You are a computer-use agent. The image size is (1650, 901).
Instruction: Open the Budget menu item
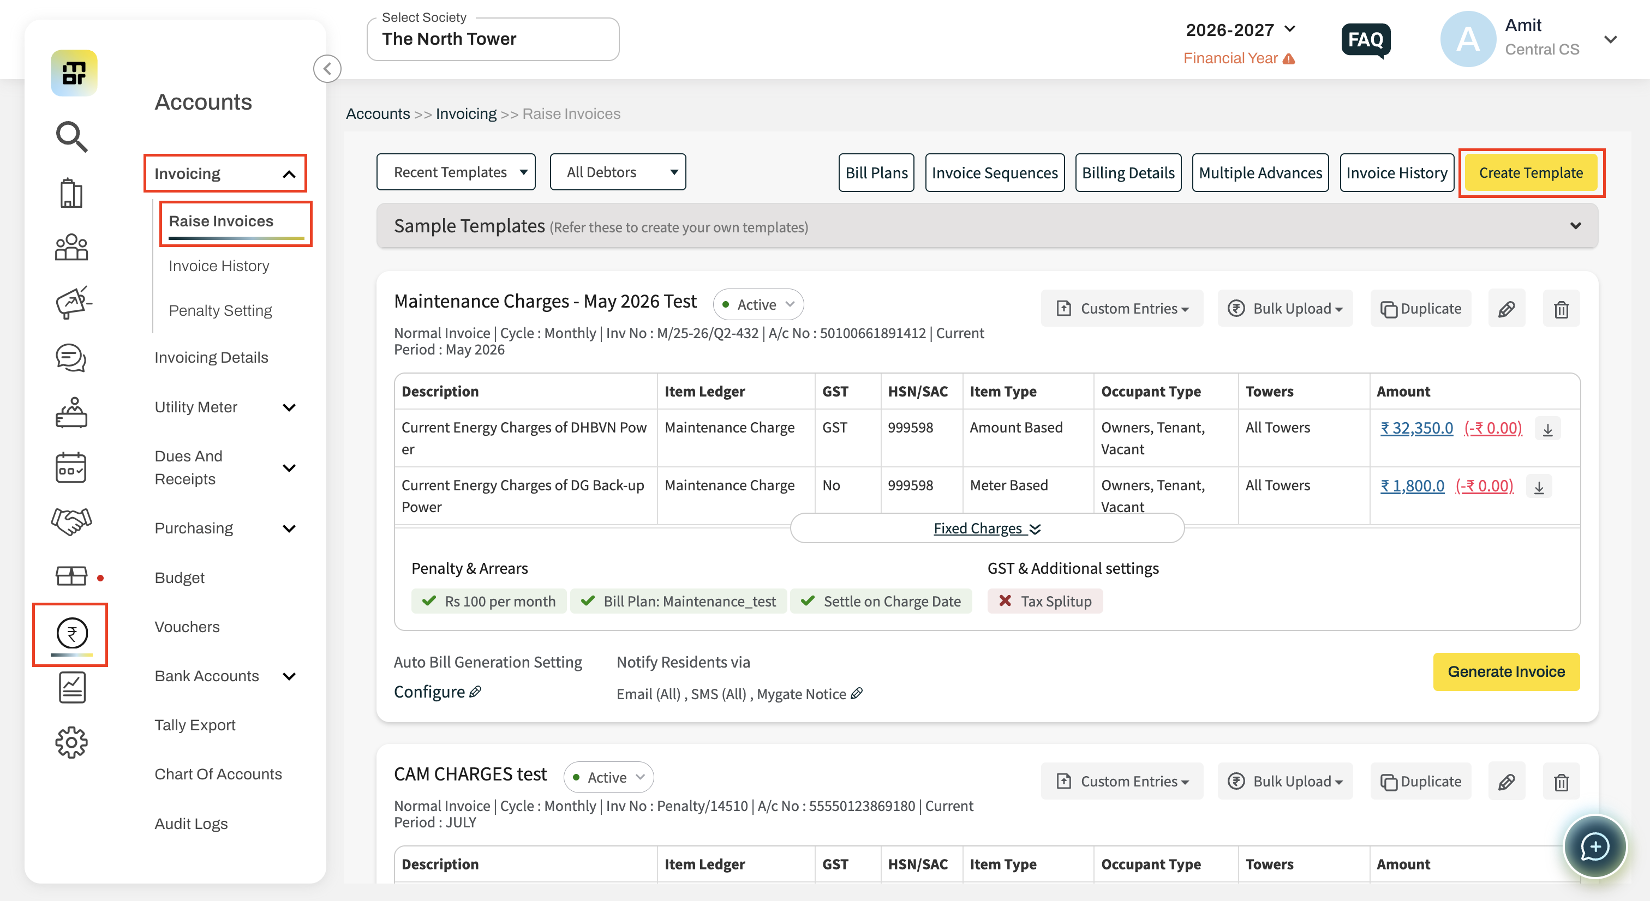click(x=180, y=578)
